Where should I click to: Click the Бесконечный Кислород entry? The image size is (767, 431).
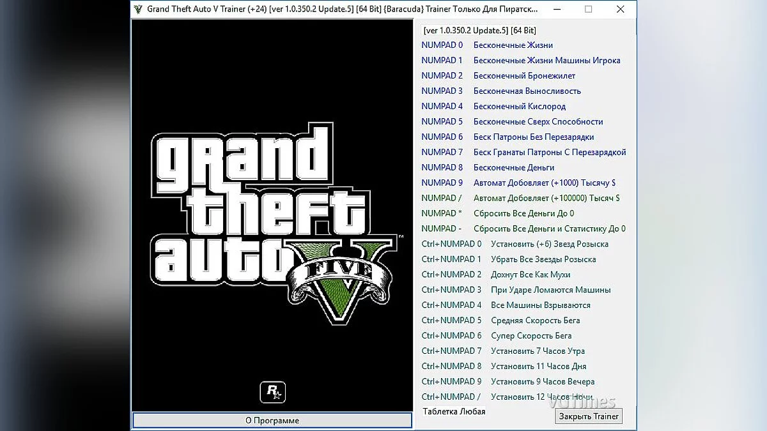520,106
